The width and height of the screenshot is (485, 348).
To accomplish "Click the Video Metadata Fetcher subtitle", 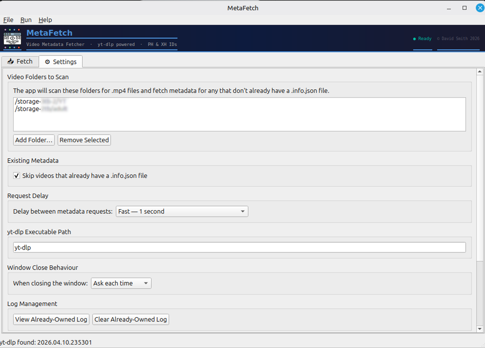I will [55, 44].
